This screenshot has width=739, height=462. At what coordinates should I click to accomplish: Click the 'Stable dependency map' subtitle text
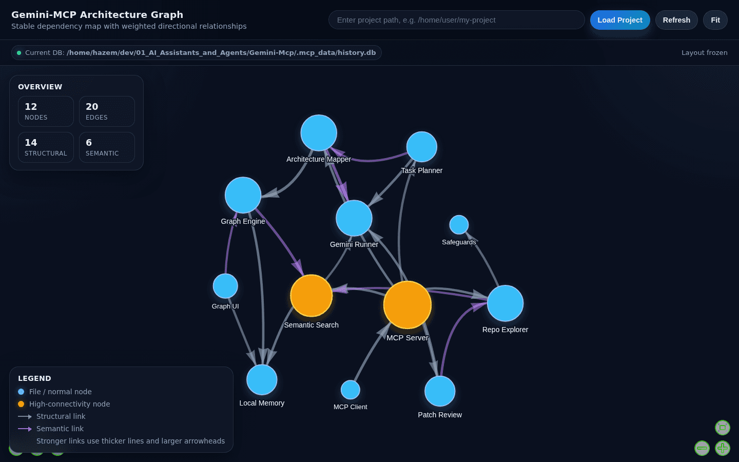click(129, 26)
